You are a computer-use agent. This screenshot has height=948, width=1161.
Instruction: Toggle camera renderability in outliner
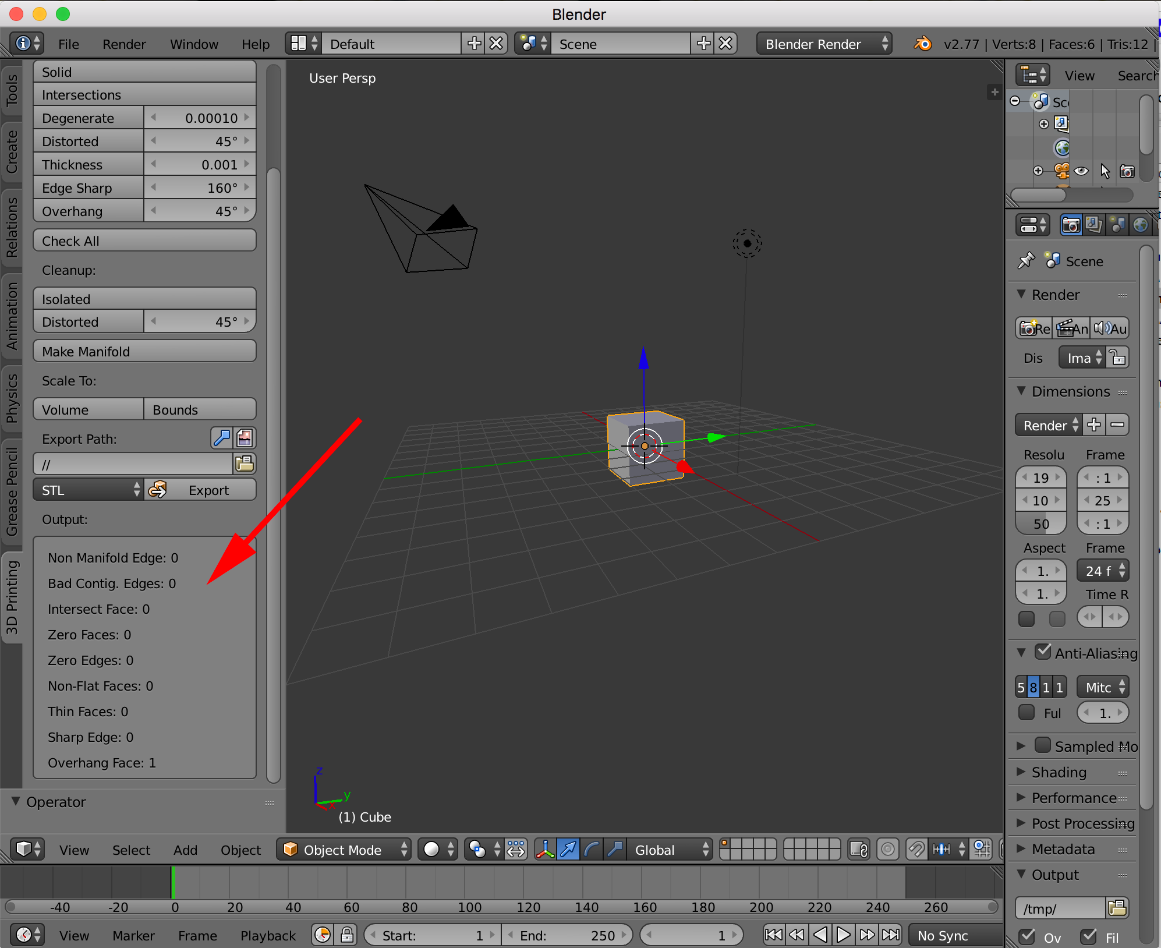[1127, 171]
